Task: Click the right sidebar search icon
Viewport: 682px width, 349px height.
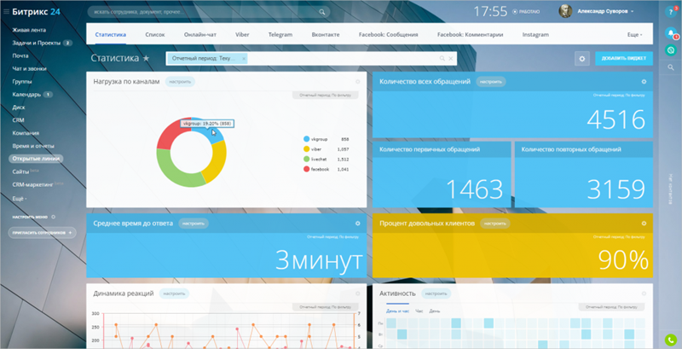Action: point(671,67)
